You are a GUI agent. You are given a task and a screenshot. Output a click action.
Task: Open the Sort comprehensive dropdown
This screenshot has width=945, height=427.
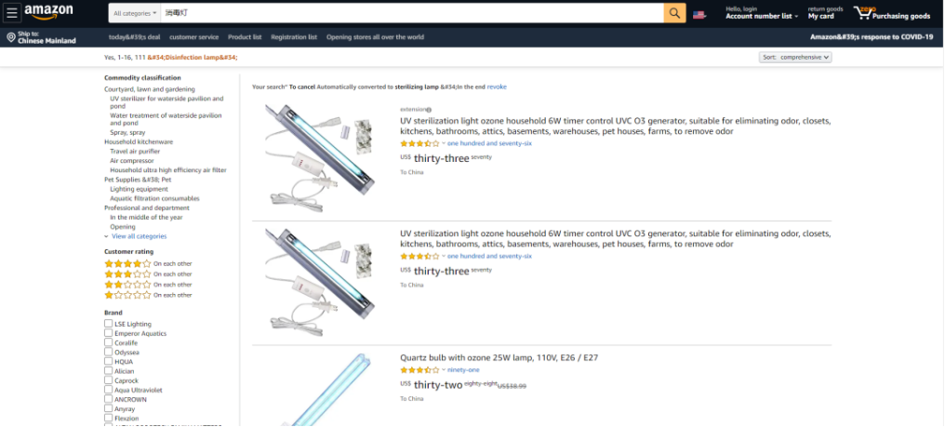(x=795, y=57)
